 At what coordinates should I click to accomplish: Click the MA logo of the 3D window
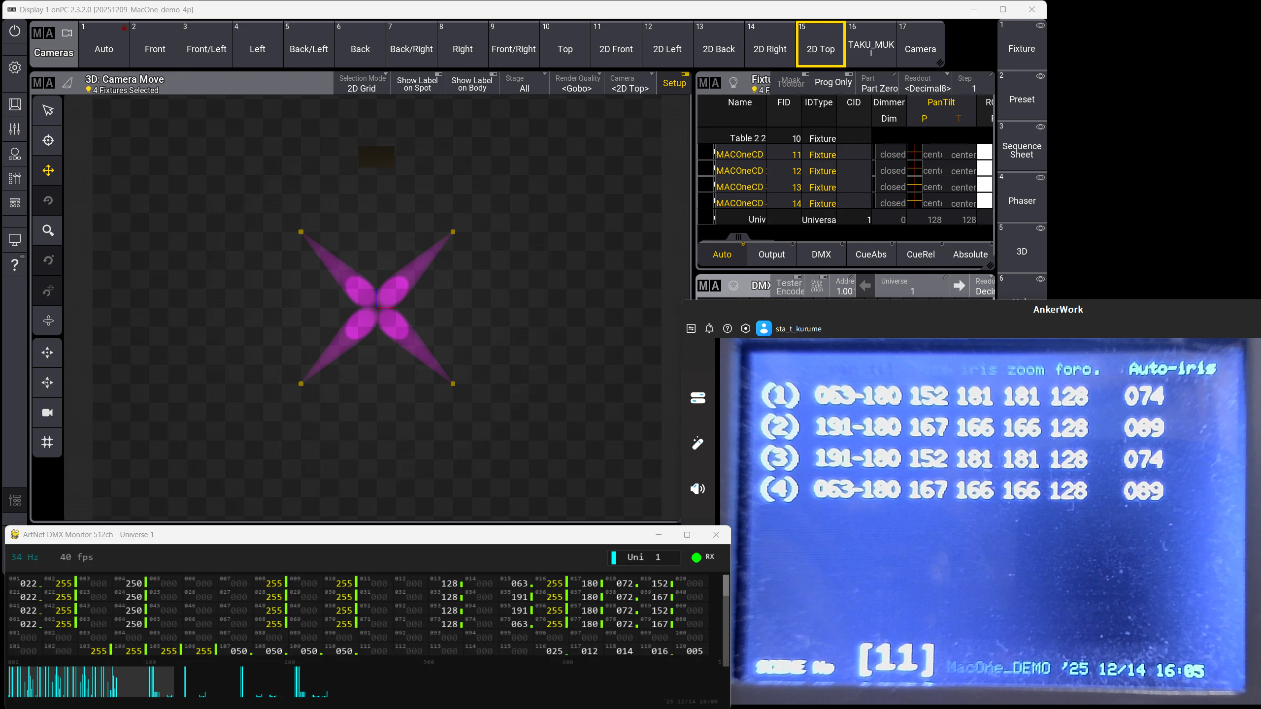(43, 83)
